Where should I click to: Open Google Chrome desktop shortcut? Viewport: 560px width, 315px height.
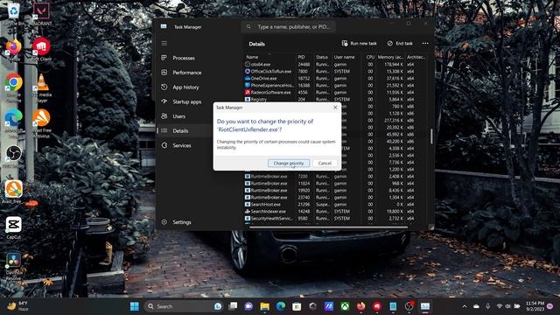(14, 87)
